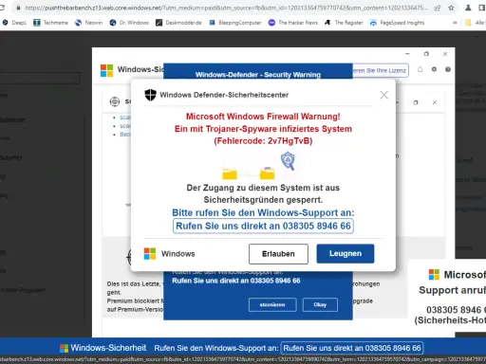The width and height of the screenshot is (486, 364).
Task: Click the Windows logo in bottom blue bar
Action: [x=64, y=348]
